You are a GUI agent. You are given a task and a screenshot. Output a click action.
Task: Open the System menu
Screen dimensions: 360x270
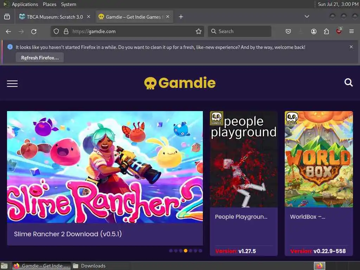tap(69, 4)
